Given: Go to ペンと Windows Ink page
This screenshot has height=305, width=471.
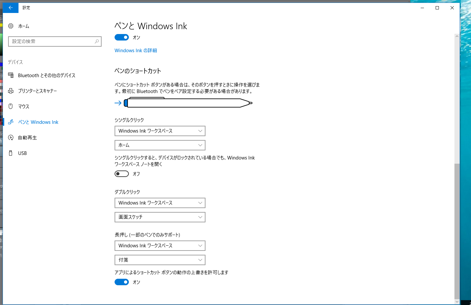Looking at the screenshot, I should pyautogui.click(x=38, y=122).
